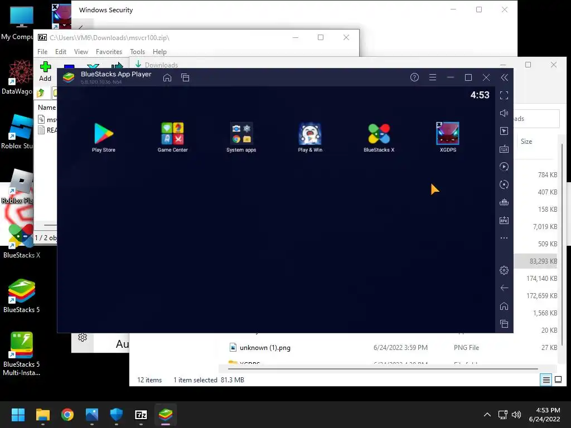Click the 83,293 KB size cell
This screenshot has height=428, width=571.
(543, 261)
